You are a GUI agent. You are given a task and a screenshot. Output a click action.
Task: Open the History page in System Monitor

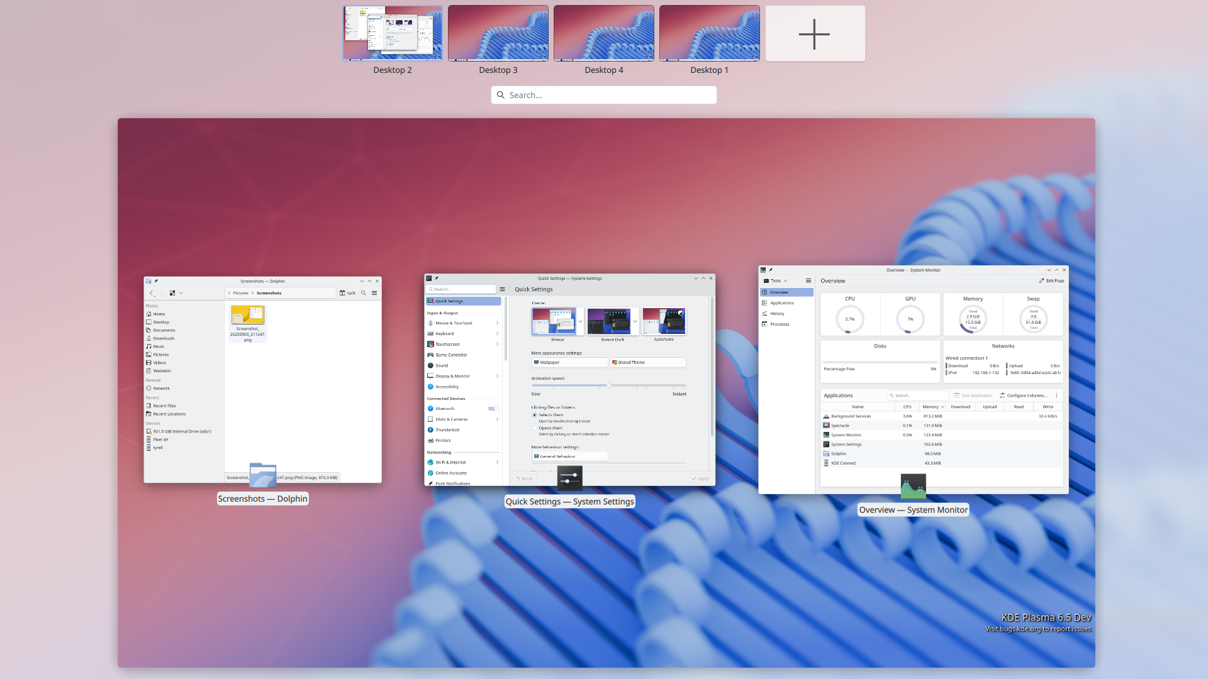pos(777,314)
